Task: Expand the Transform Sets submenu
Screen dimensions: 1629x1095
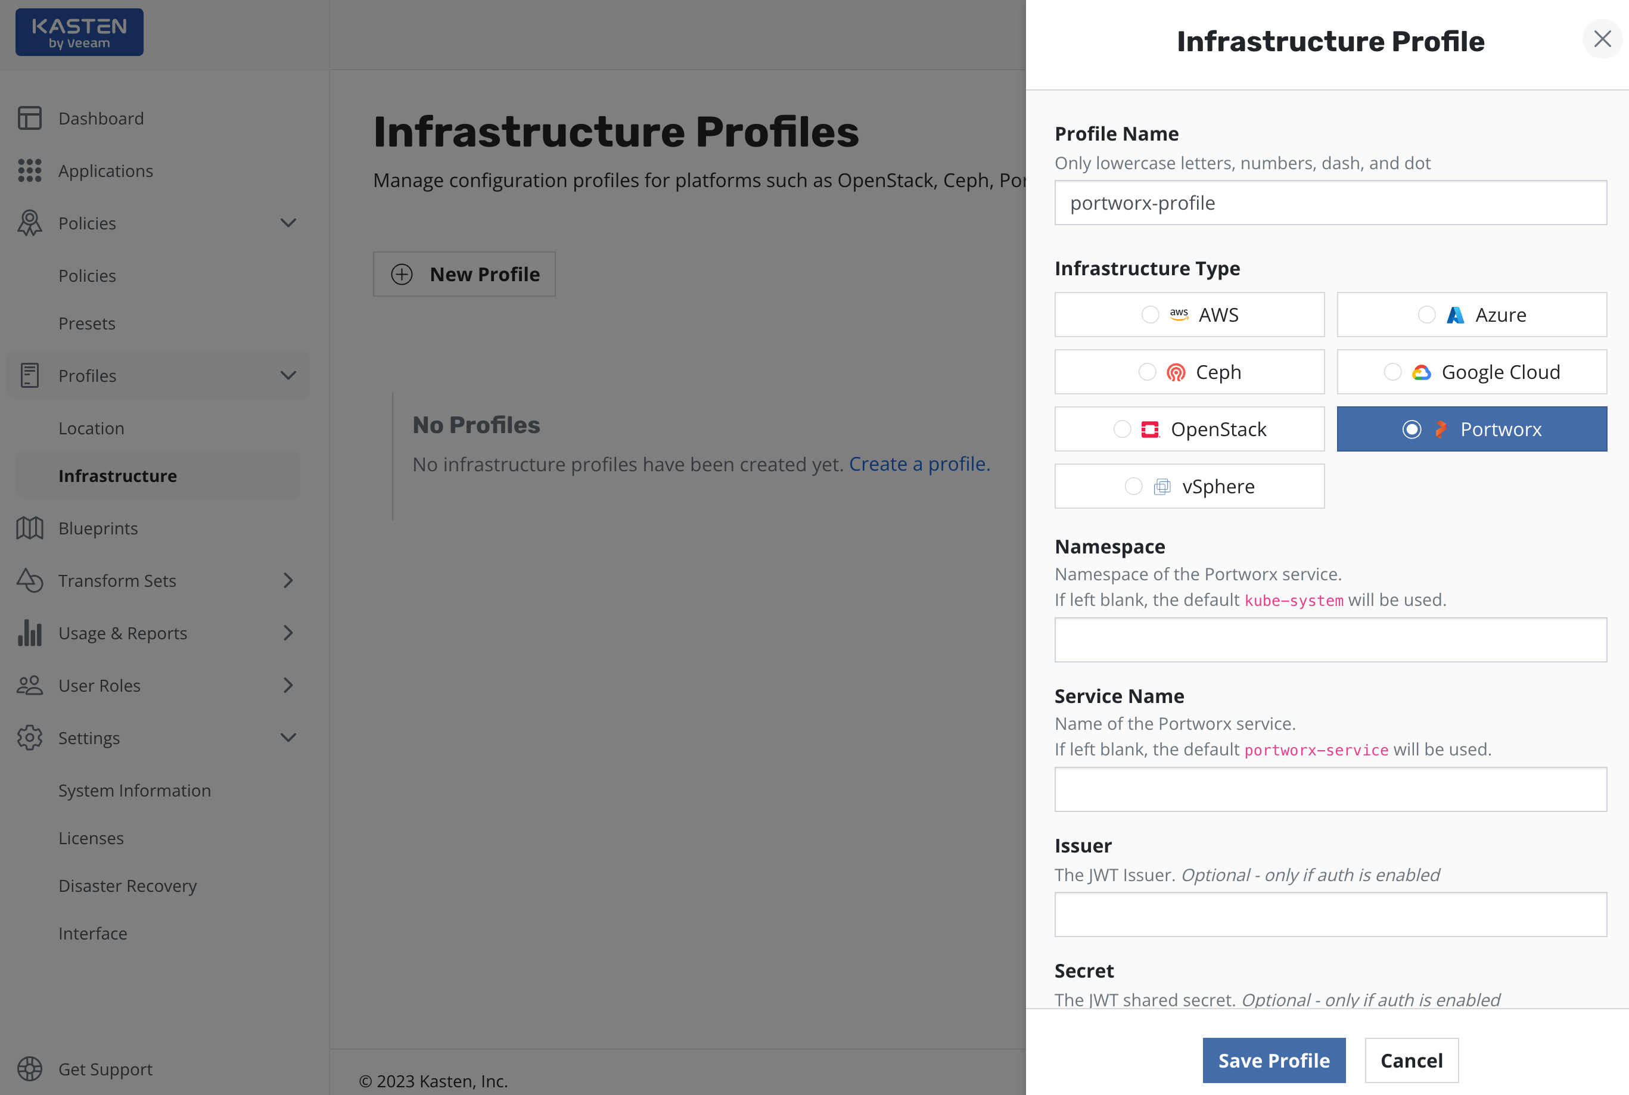Action: tap(288, 581)
